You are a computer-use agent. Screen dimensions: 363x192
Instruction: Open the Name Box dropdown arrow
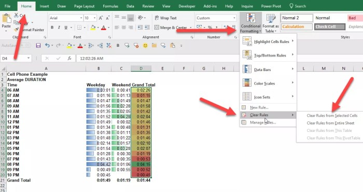[x=29, y=58]
